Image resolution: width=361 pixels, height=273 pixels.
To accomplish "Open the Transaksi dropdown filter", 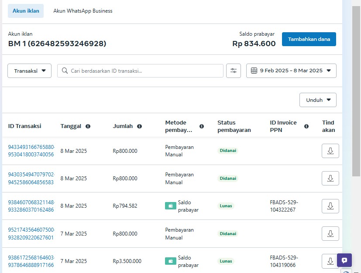I will pyautogui.click(x=30, y=71).
